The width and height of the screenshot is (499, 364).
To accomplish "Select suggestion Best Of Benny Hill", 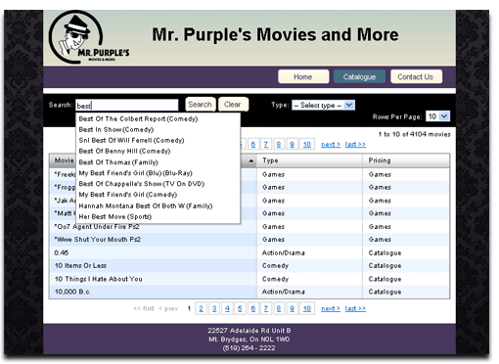I will (x=124, y=152).
